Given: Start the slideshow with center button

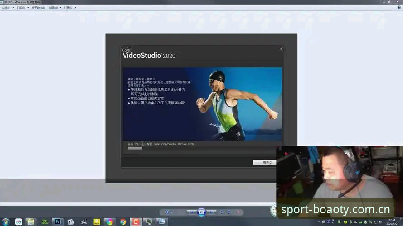Looking at the screenshot, I should [201, 212].
